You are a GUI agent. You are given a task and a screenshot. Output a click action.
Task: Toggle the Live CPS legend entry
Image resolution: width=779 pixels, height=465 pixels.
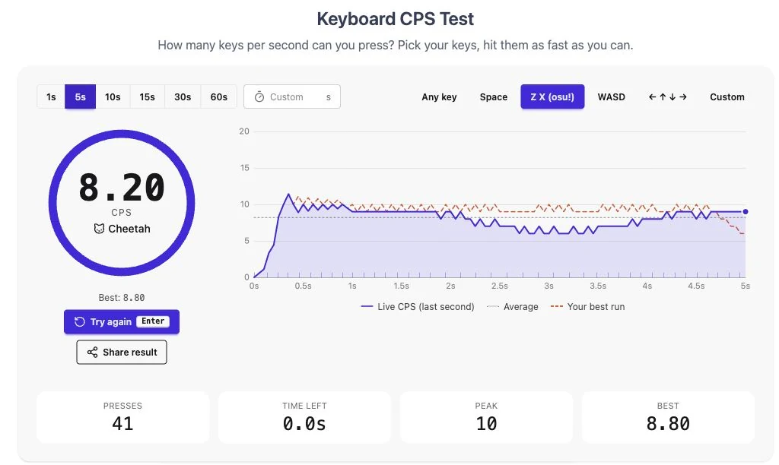pyautogui.click(x=418, y=307)
